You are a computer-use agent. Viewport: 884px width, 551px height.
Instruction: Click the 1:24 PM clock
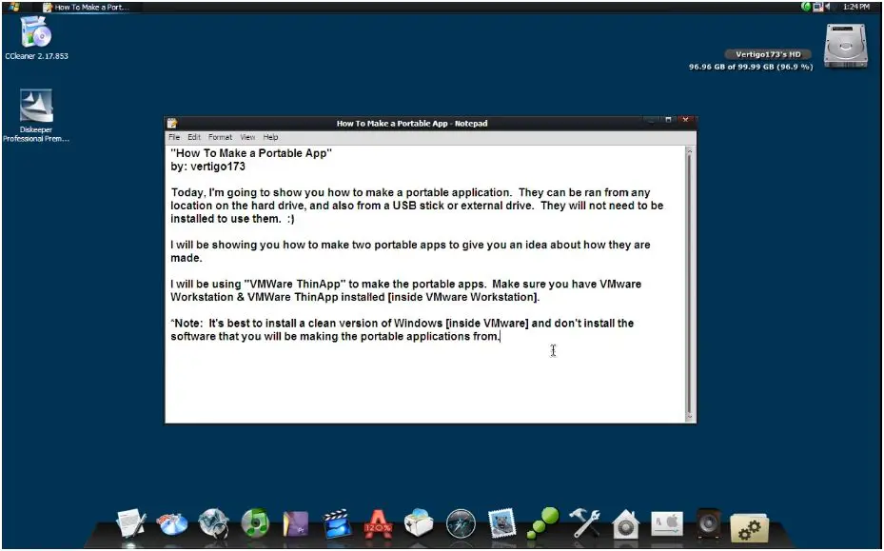[855, 7]
